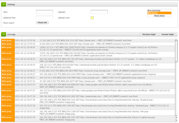Click the Settings panel header title
Viewport: 179px width, 123px height.
11,4
